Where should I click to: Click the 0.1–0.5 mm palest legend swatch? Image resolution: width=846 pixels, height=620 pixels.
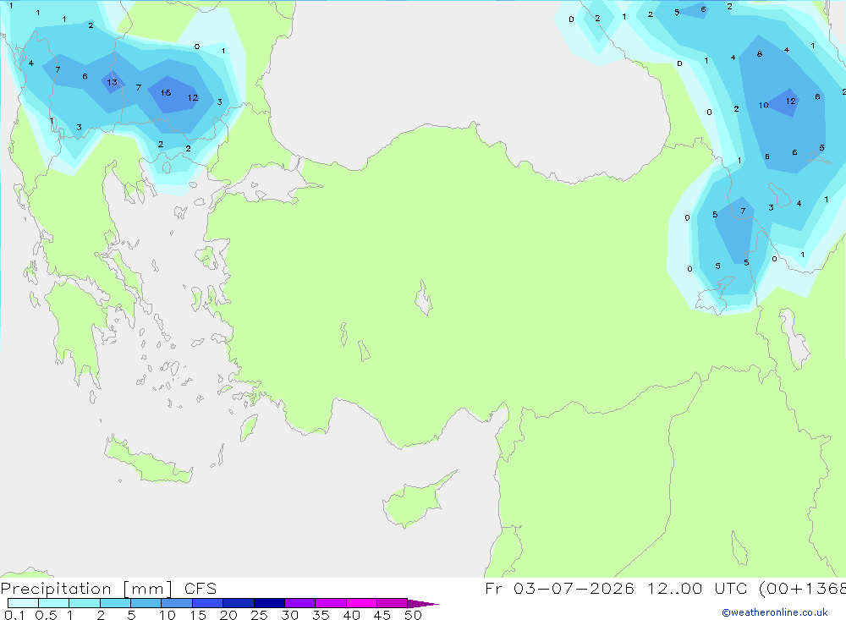[x=23, y=603]
